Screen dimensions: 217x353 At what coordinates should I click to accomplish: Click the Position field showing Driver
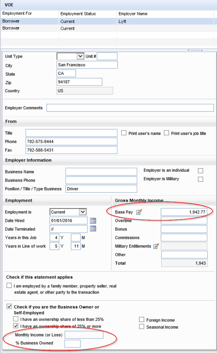point(101,189)
